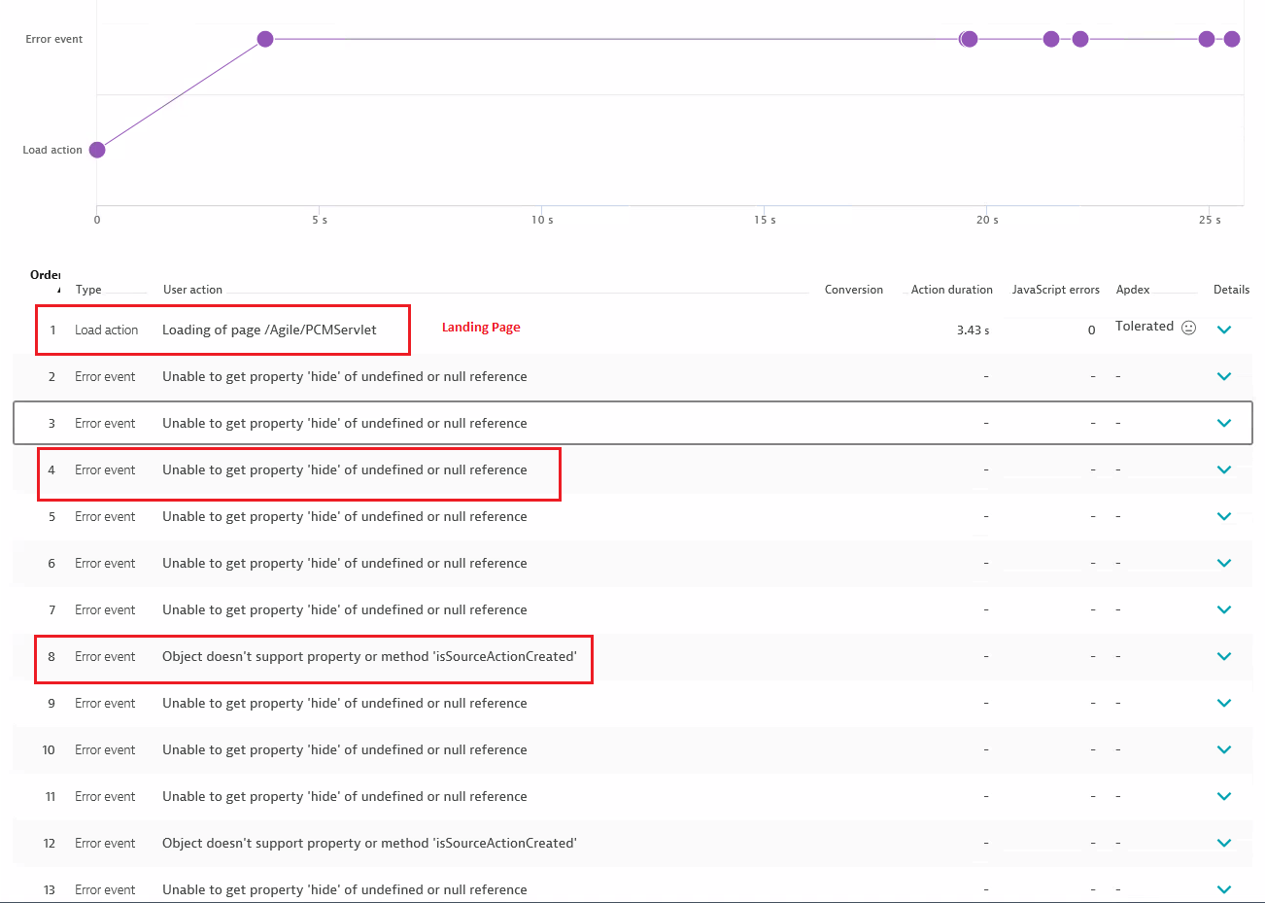The width and height of the screenshot is (1265, 903).
Task: Expand details for the Load action row
Action: point(1223,330)
